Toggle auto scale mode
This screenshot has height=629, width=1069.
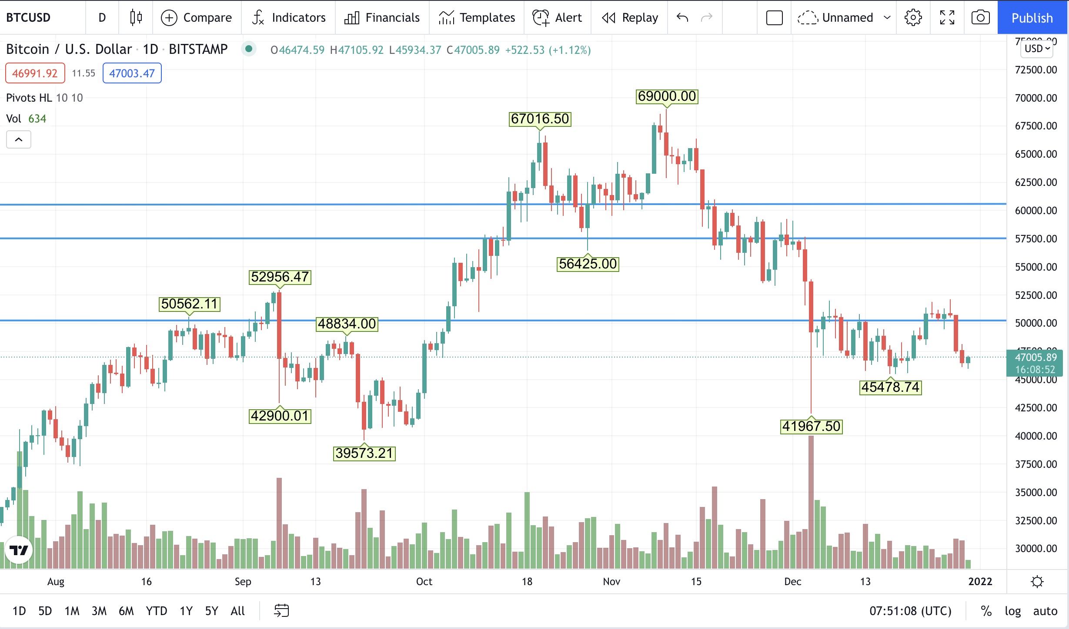coord(1045,611)
